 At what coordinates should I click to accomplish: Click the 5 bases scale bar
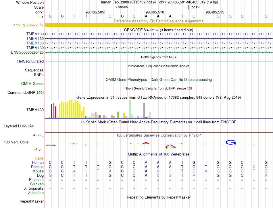(159, 7)
